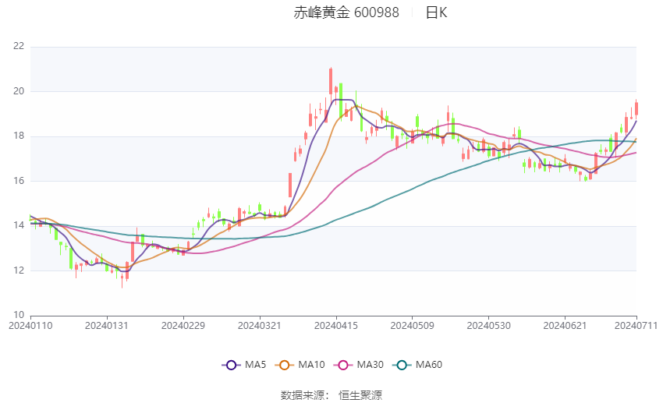Click the 20240415 date axis label
The image size is (663, 403).
(x=336, y=326)
